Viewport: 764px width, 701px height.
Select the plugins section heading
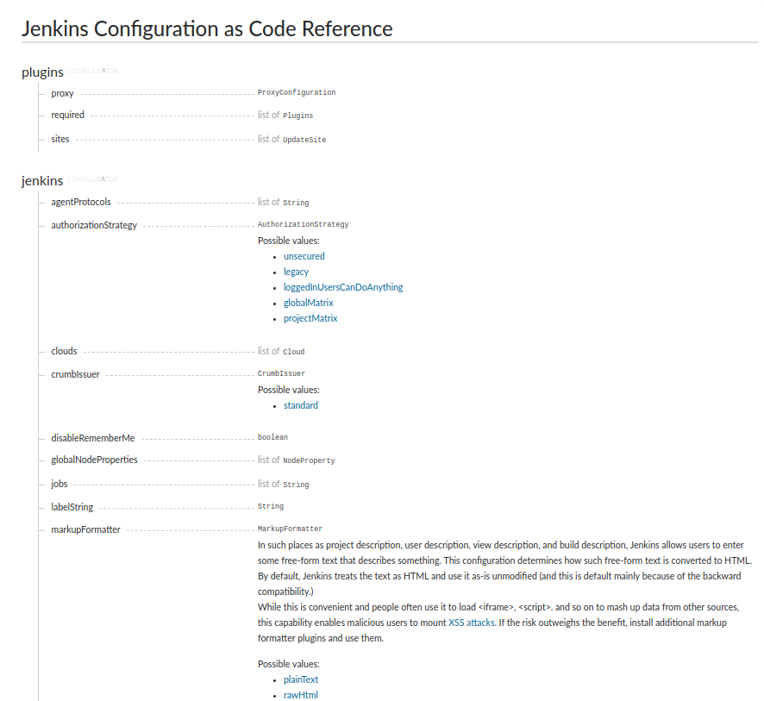click(42, 72)
